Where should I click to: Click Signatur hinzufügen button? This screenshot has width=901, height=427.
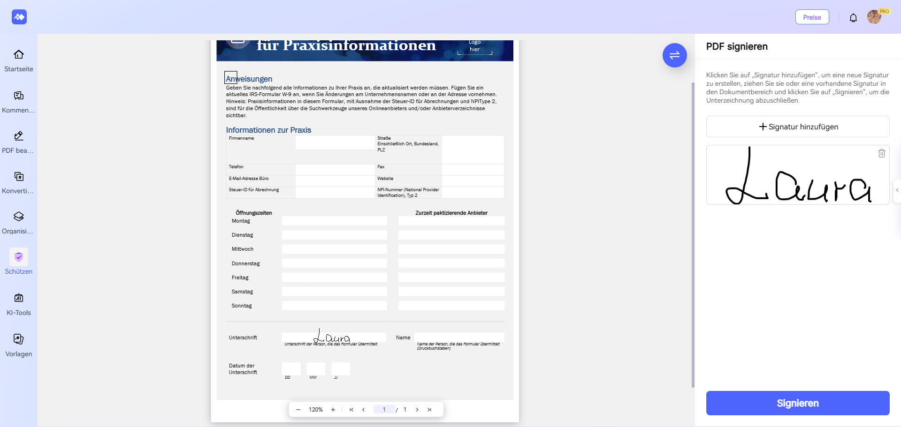798,127
